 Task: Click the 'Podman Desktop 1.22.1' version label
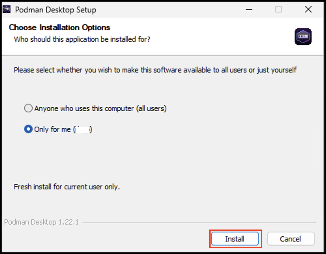point(42,222)
